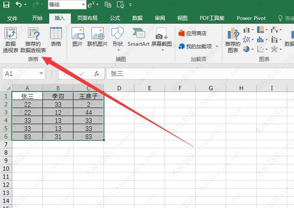
Task: Open 我的加载项 add-ins
Action: click(x=195, y=46)
